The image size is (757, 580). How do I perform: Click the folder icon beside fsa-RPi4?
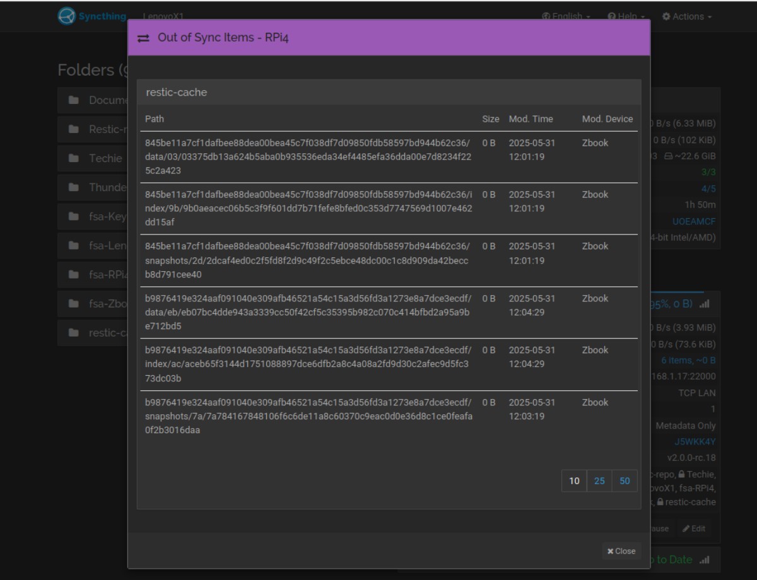pyautogui.click(x=74, y=275)
